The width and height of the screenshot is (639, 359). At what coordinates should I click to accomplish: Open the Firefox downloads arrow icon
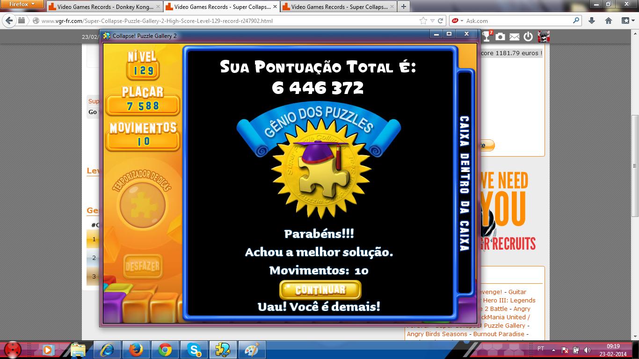591,21
